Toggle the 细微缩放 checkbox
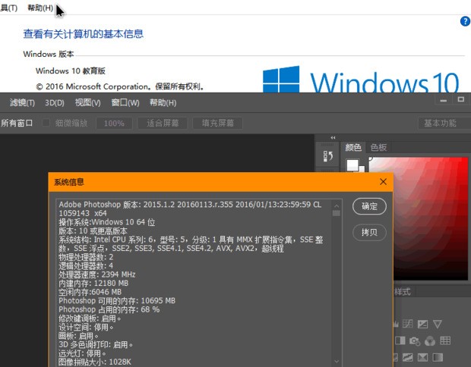The height and width of the screenshot is (367, 471). click(x=46, y=123)
